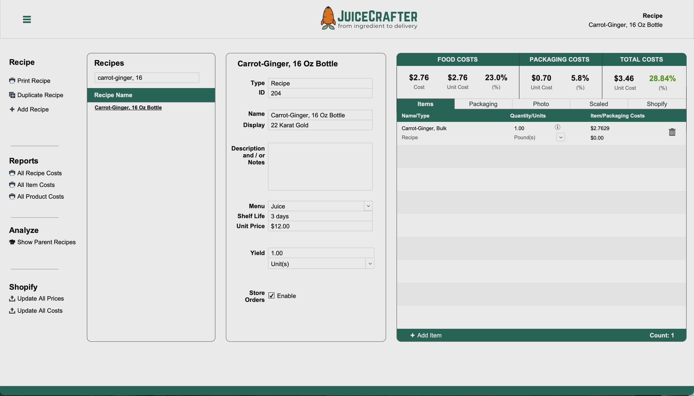
Task: Click the quantity info icon
Action: [558, 127]
